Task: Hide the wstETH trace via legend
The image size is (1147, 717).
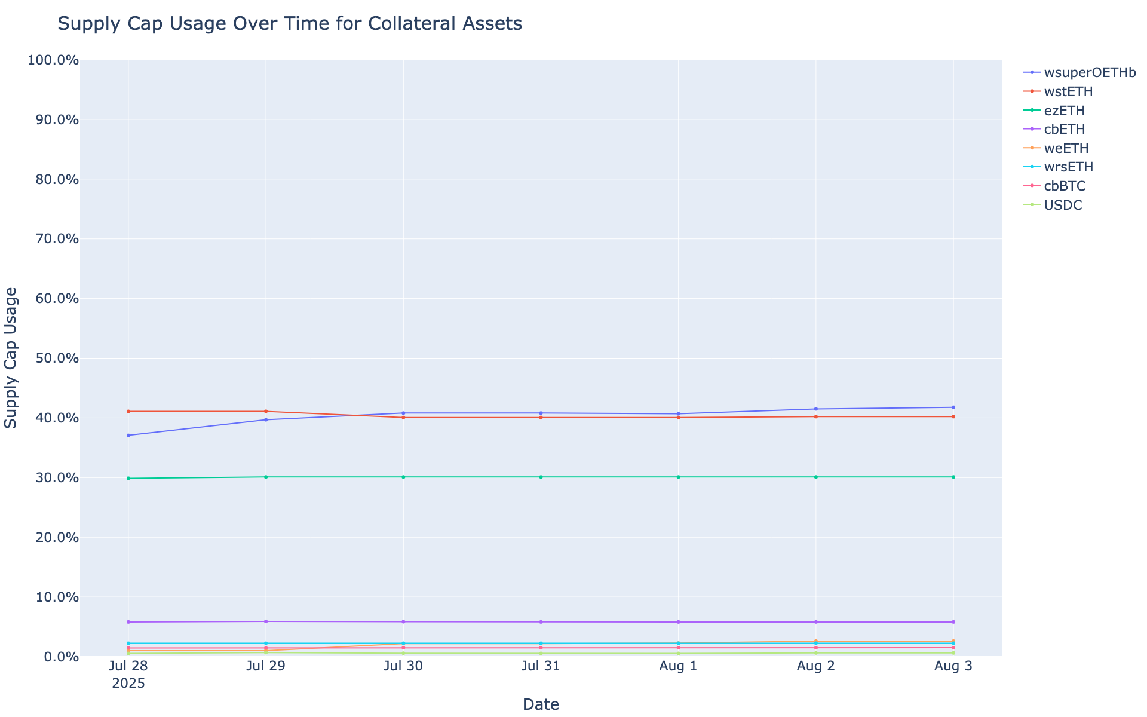Action: pyautogui.click(x=1068, y=92)
